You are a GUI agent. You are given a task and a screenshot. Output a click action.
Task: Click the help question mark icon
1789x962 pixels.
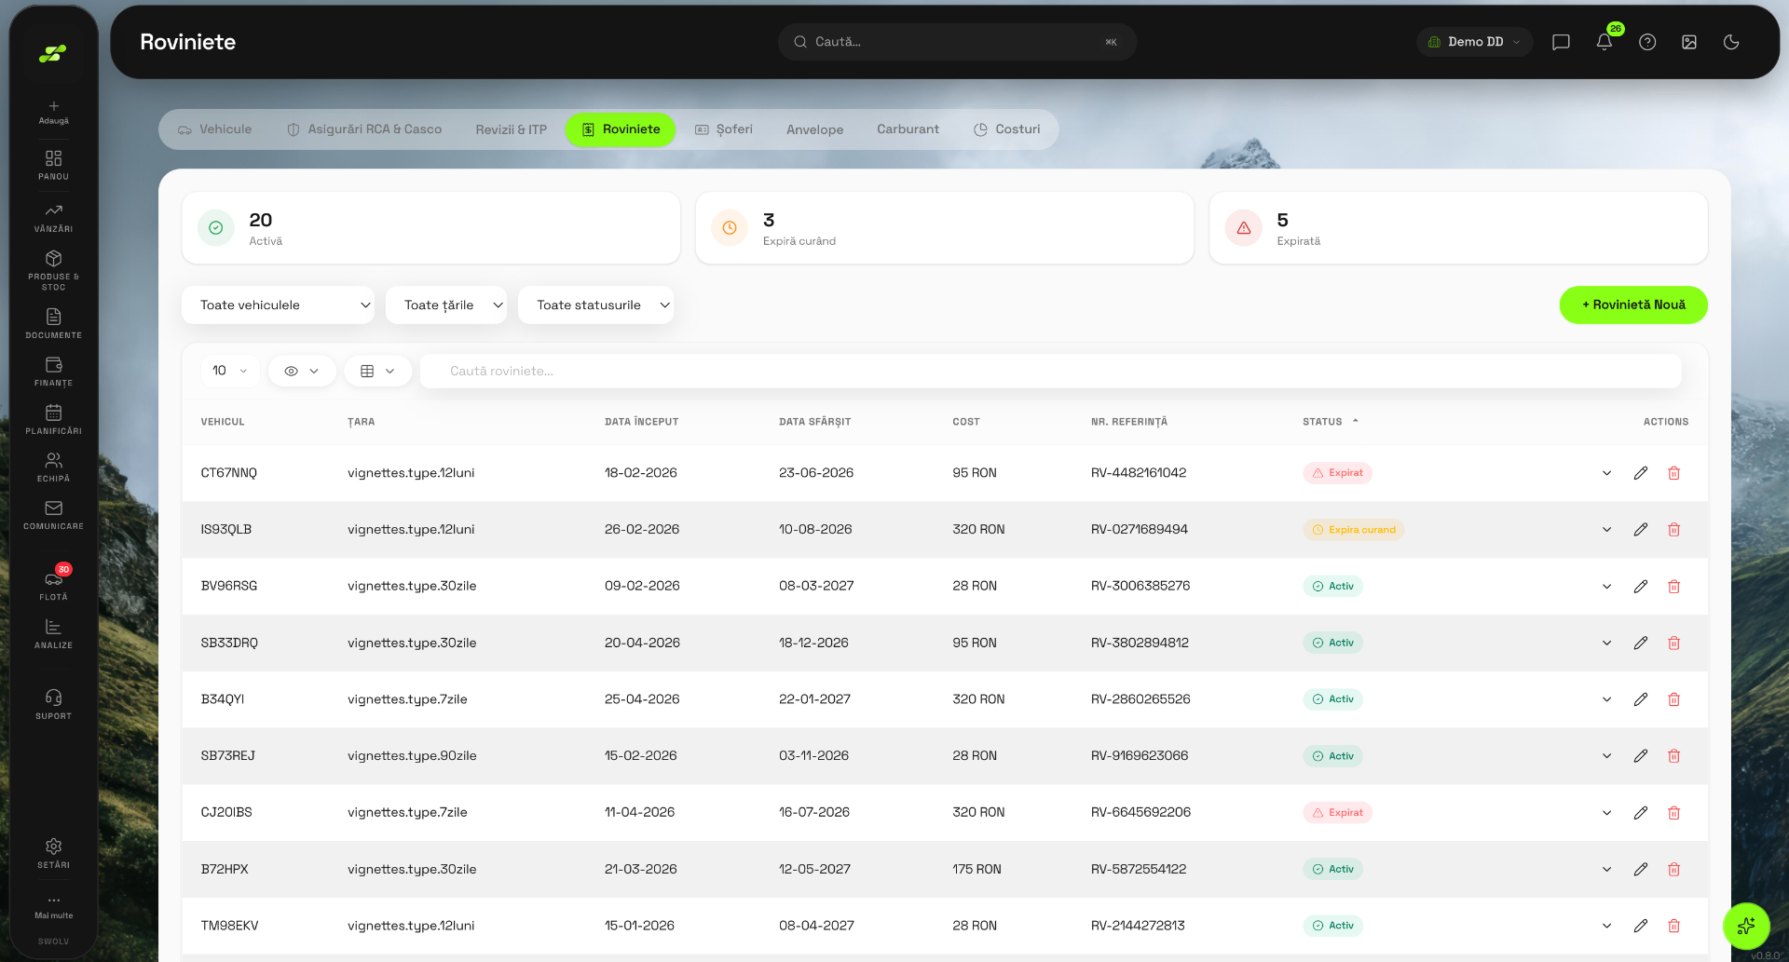tap(1647, 42)
